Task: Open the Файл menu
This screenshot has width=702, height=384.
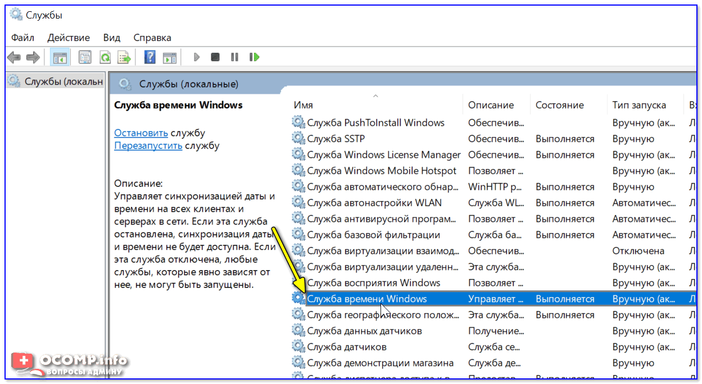Action: [x=22, y=38]
